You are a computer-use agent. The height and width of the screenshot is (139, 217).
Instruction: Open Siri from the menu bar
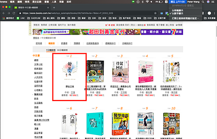[208, 2]
